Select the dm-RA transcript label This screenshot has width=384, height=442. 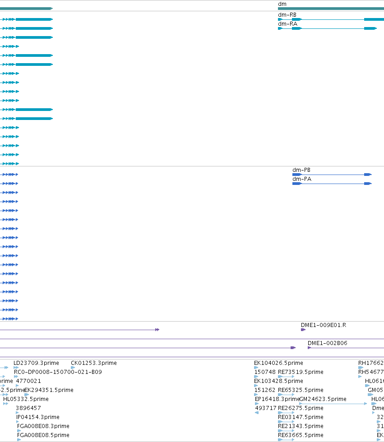(x=287, y=23)
